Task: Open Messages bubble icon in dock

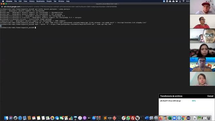Action: [x=57, y=118]
